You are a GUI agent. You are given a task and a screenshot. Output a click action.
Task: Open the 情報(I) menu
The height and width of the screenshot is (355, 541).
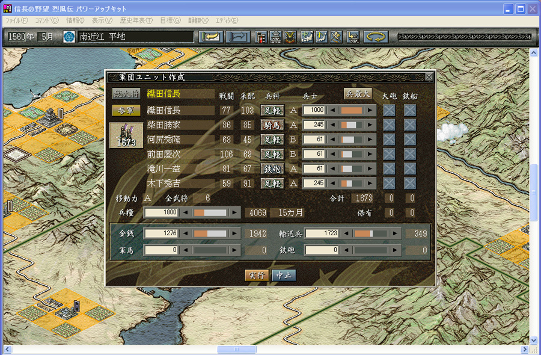click(75, 20)
